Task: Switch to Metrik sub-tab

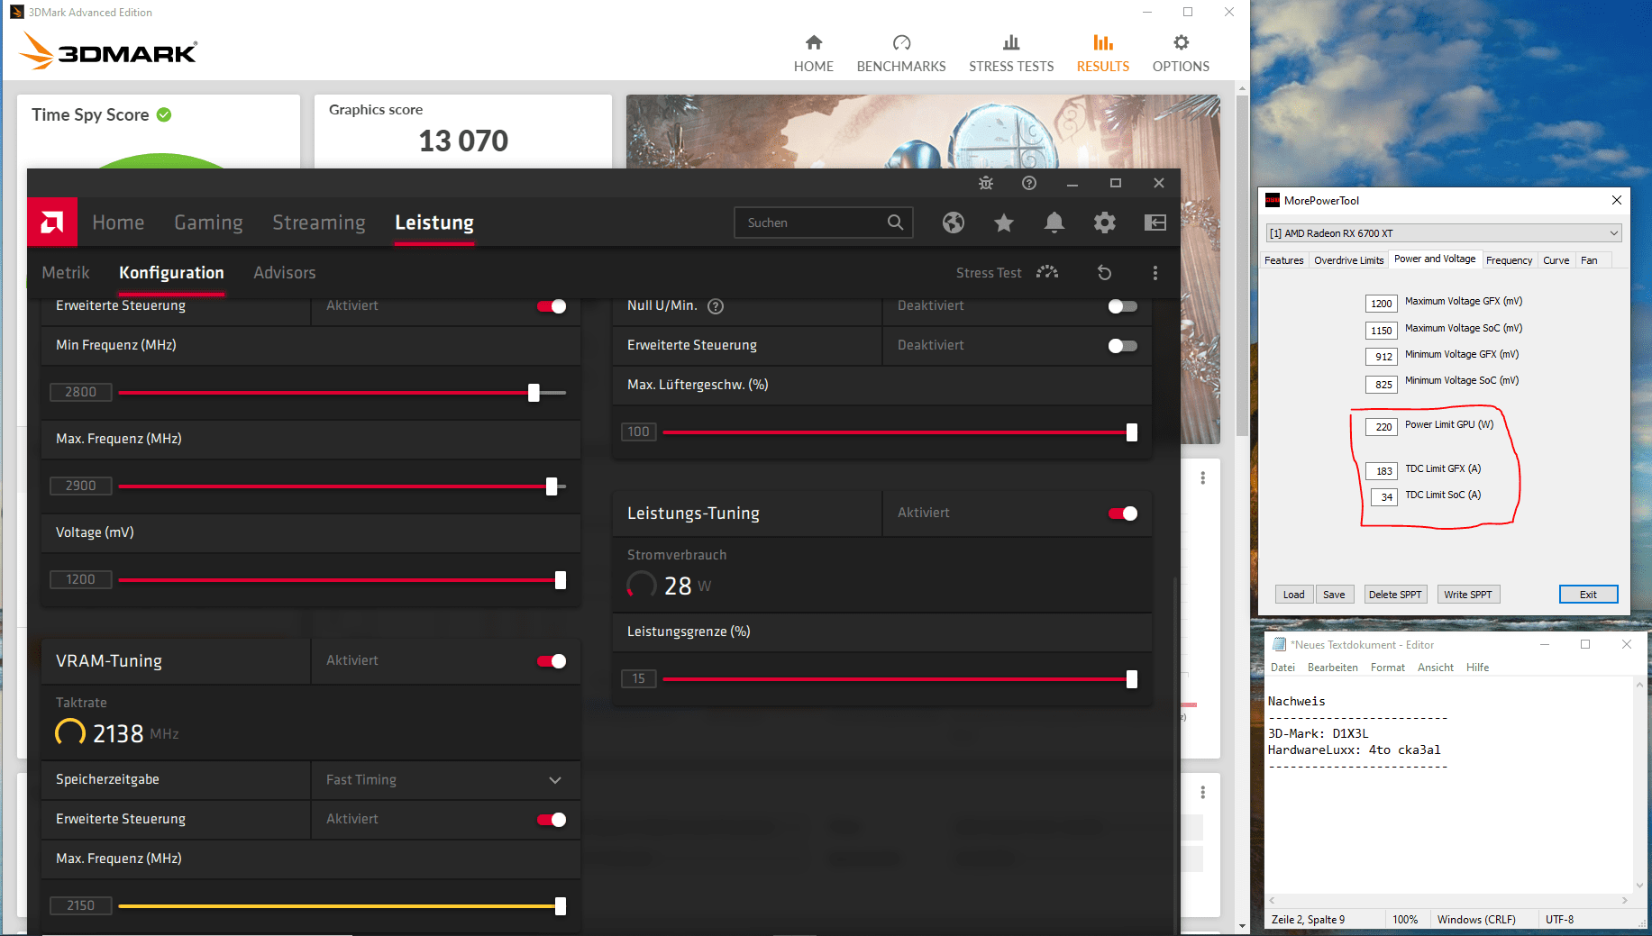Action: click(x=66, y=273)
